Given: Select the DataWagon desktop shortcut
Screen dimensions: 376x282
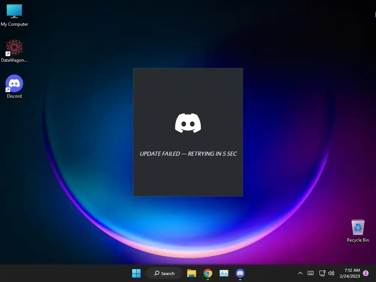Looking at the screenshot, I should coord(14,51).
